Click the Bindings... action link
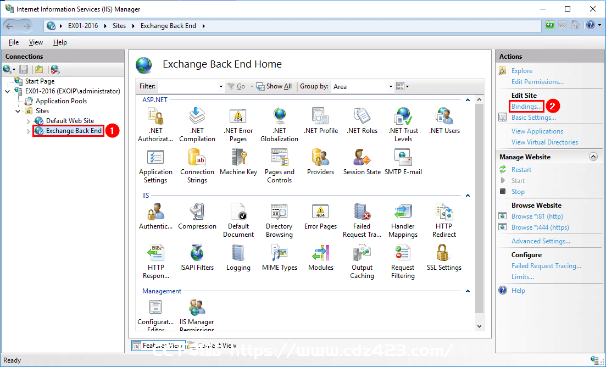This screenshot has height=367, width=606. pos(526,106)
